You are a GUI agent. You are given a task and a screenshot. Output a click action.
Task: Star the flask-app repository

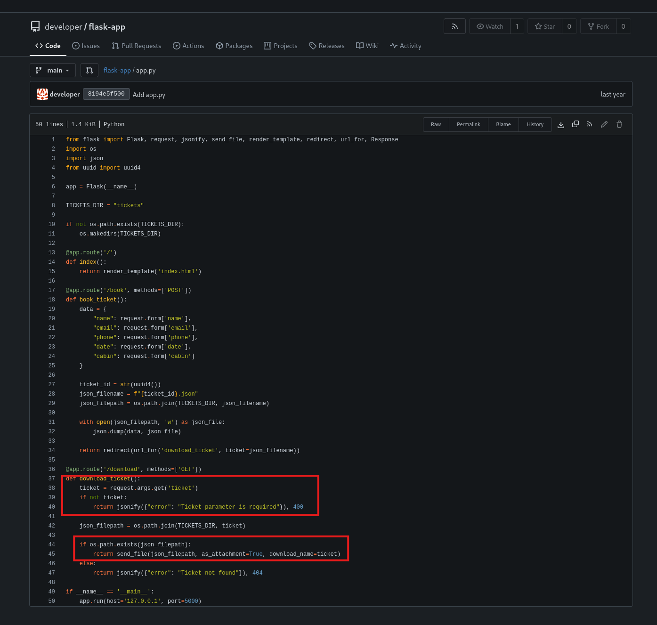coord(545,26)
